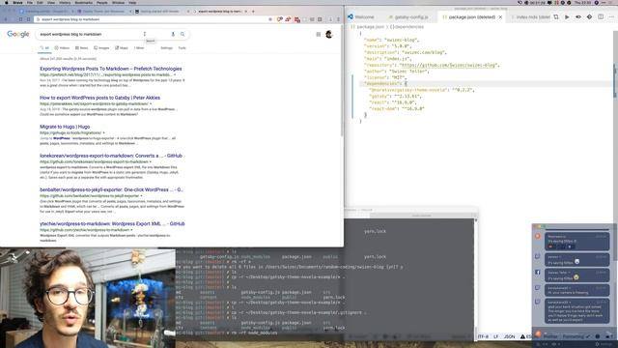This screenshot has height=348, width=618.
Task: Select the Maps search tab
Action: (122, 48)
